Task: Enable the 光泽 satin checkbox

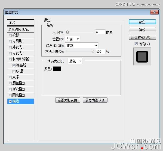Action: (x=10, y=77)
